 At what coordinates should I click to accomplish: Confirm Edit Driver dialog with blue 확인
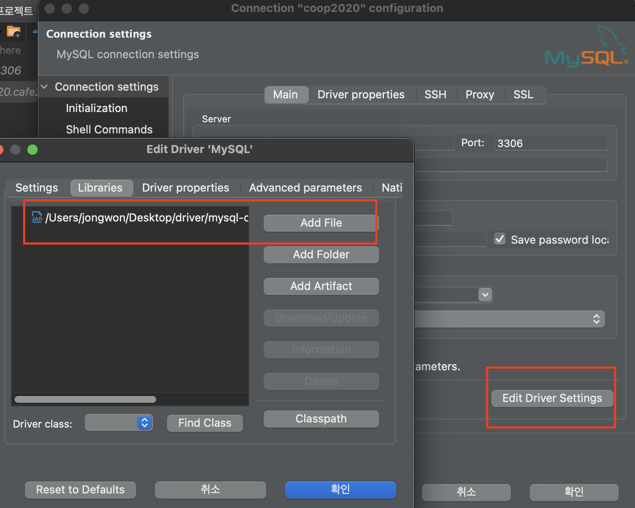[341, 490]
